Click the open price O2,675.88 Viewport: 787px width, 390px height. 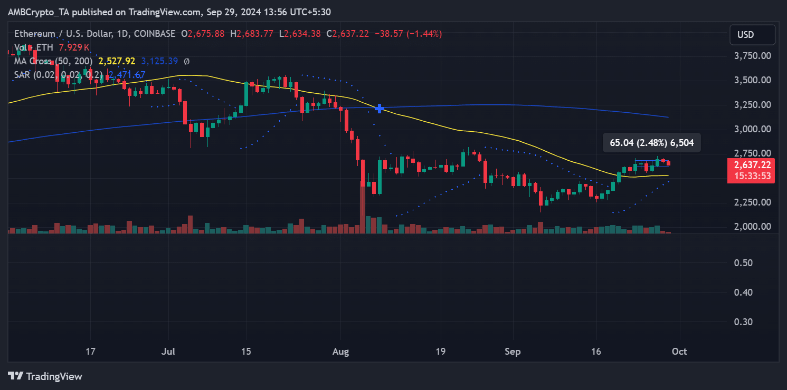tap(203, 34)
